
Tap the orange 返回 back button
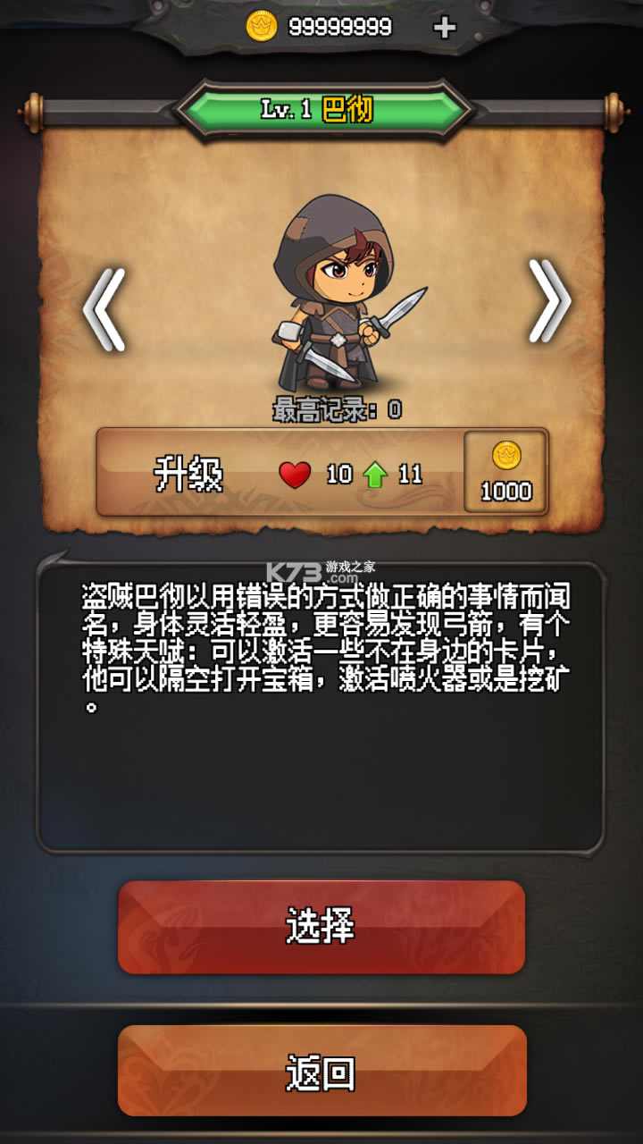[322, 1071]
